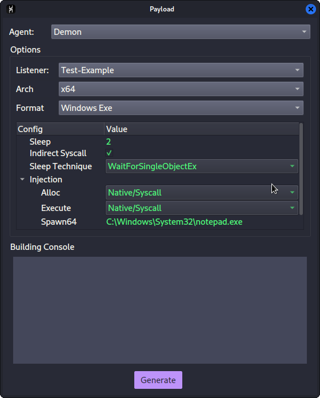Open the Format dropdown showing Windows Exe
Viewport: 320px width, 398px height.
(x=181, y=108)
